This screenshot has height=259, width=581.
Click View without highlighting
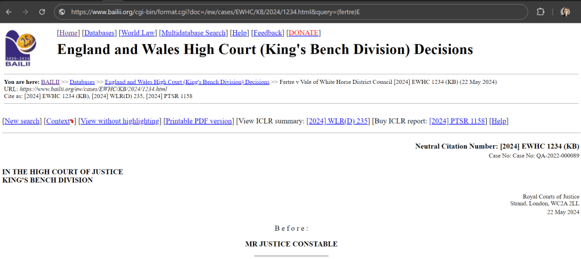click(x=119, y=121)
